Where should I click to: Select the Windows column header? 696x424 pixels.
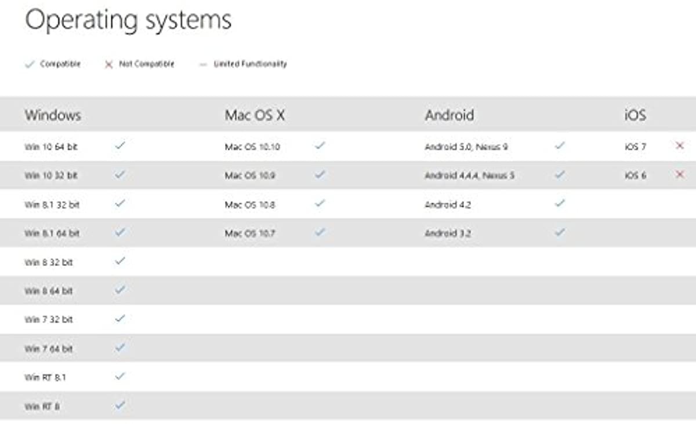tap(52, 115)
